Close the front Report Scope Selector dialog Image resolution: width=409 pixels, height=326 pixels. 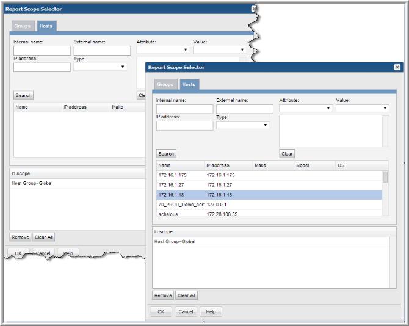tap(397, 67)
